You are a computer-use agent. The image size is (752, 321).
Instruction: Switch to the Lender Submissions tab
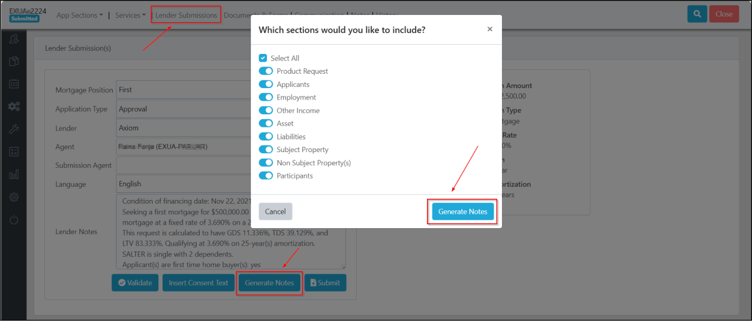point(186,15)
